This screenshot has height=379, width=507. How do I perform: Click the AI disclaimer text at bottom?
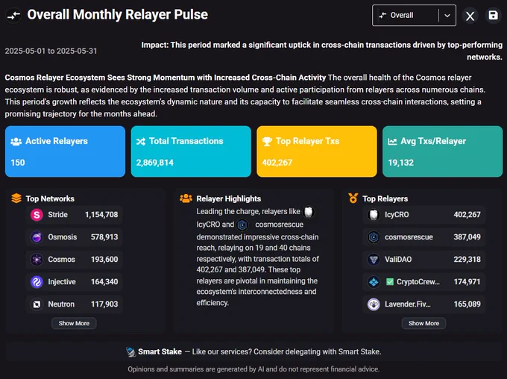point(253,369)
